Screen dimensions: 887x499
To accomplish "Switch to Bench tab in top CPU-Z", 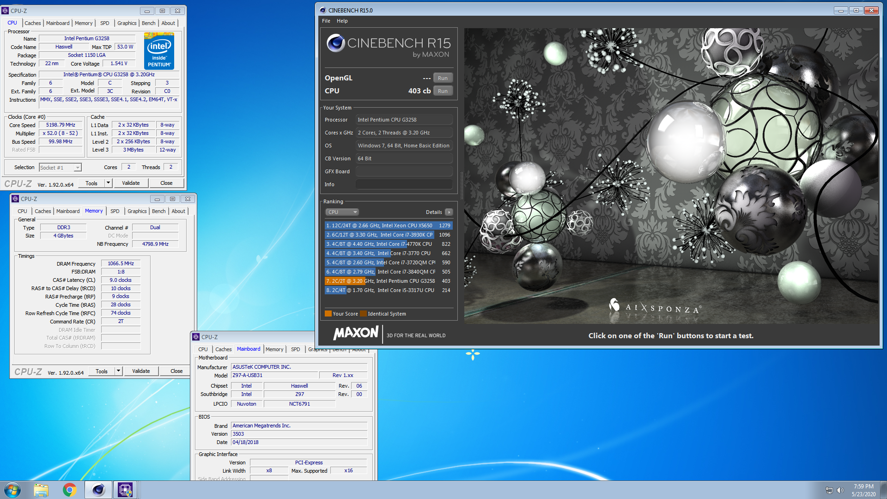I will pos(149,23).
